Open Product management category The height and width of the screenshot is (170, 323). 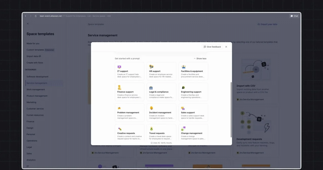(x=37, y=96)
